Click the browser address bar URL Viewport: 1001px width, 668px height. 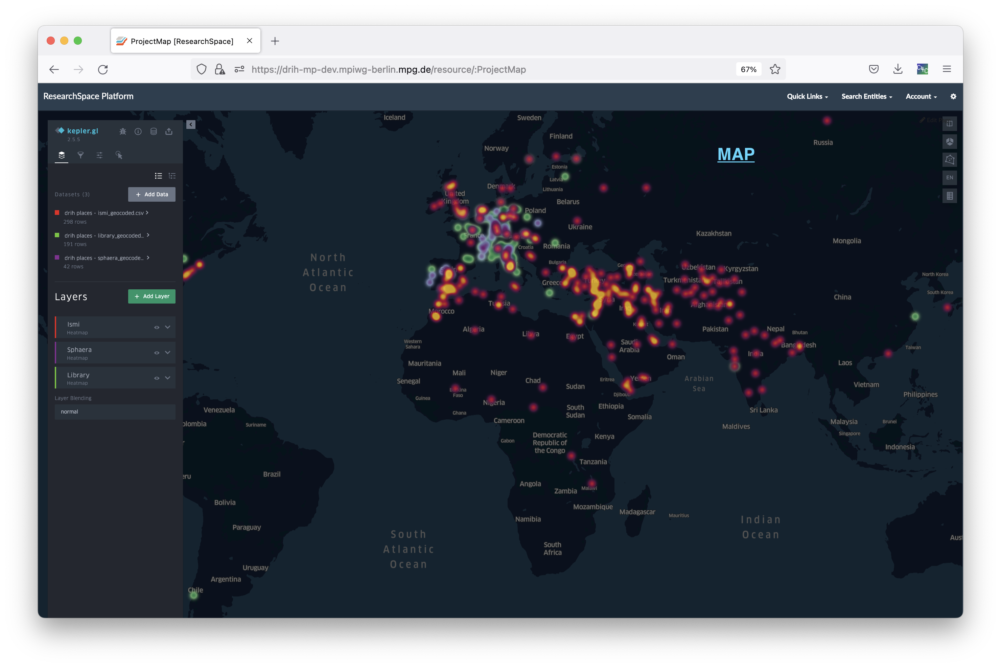(x=389, y=69)
